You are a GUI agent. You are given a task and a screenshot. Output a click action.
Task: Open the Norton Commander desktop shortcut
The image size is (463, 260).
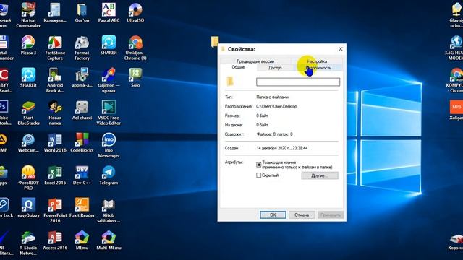pyautogui.click(x=28, y=15)
